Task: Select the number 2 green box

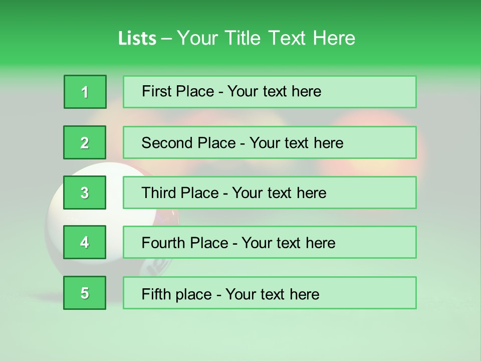Action: [x=85, y=142]
